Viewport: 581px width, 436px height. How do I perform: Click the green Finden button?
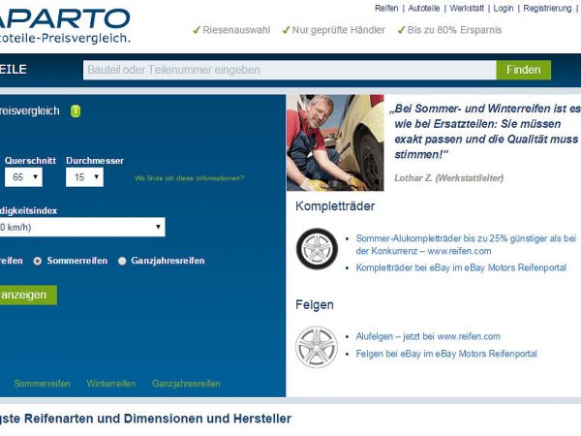524,70
